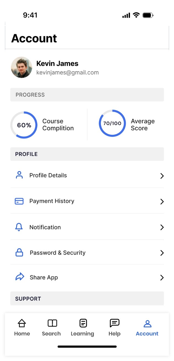Tap the Help chat bubble icon

(114, 323)
